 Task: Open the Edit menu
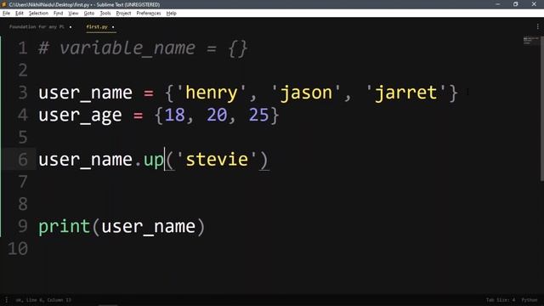pos(20,14)
